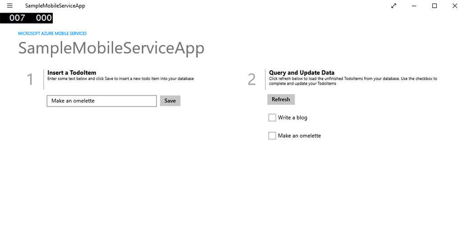The width and height of the screenshot is (462, 225).
Task: Click the '007' debug frame counter
Action: pos(17,18)
